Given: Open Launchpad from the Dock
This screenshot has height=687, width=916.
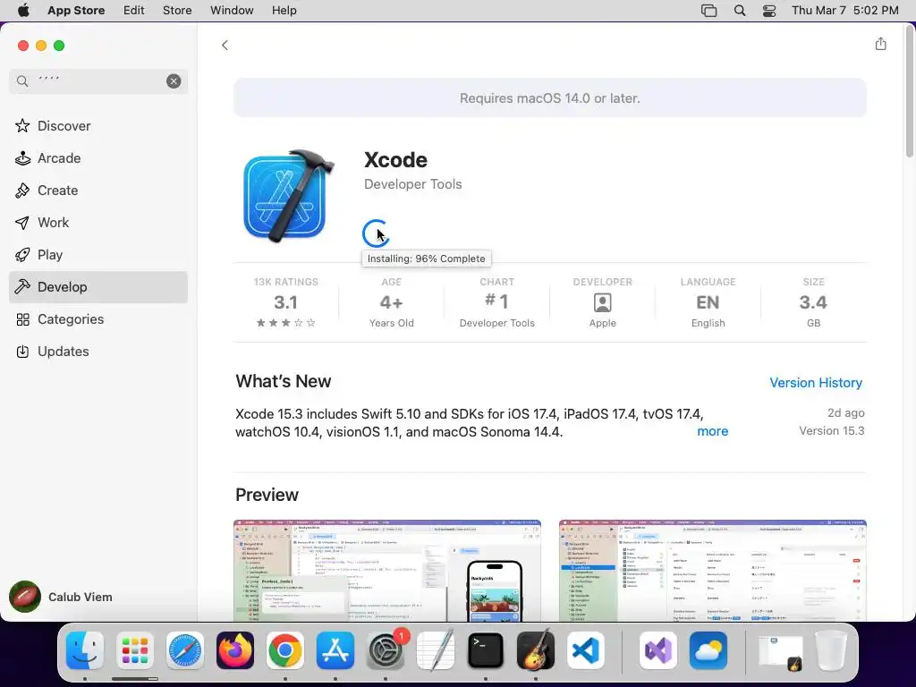Looking at the screenshot, I should click(135, 650).
